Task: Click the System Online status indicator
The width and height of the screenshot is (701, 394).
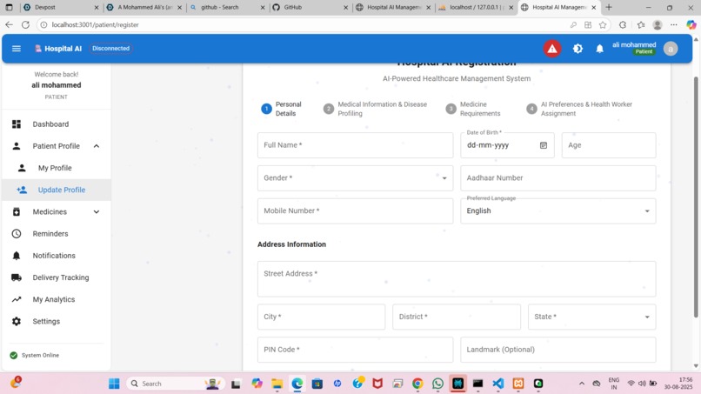Action: (35, 355)
